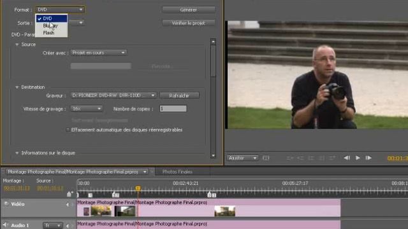Click the Rafraîchir button

(x=180, y=95)
